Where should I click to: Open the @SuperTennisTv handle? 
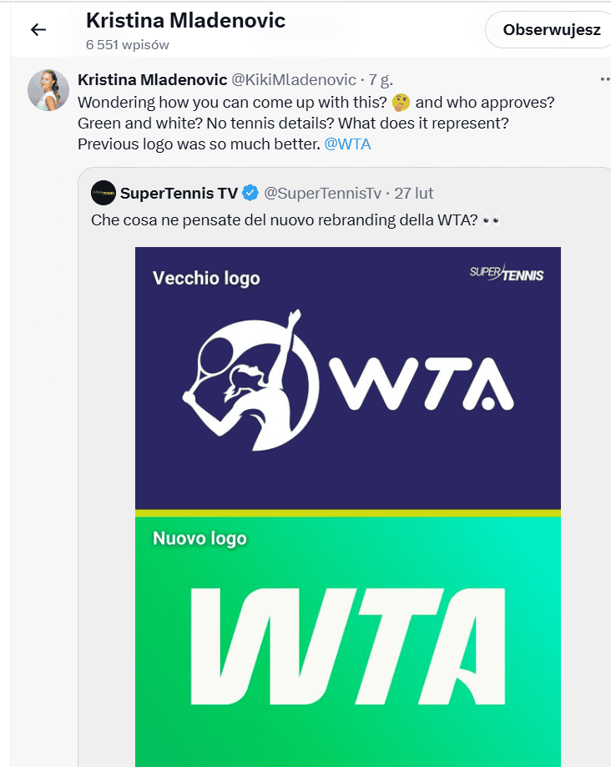[x=322, y=194]
